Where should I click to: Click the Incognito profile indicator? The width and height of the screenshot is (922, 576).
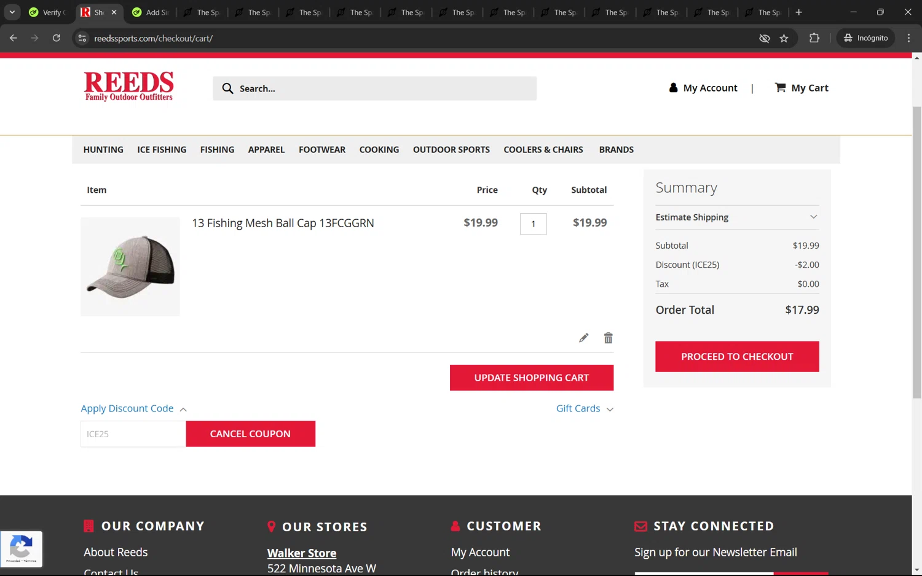coord(865,38)
